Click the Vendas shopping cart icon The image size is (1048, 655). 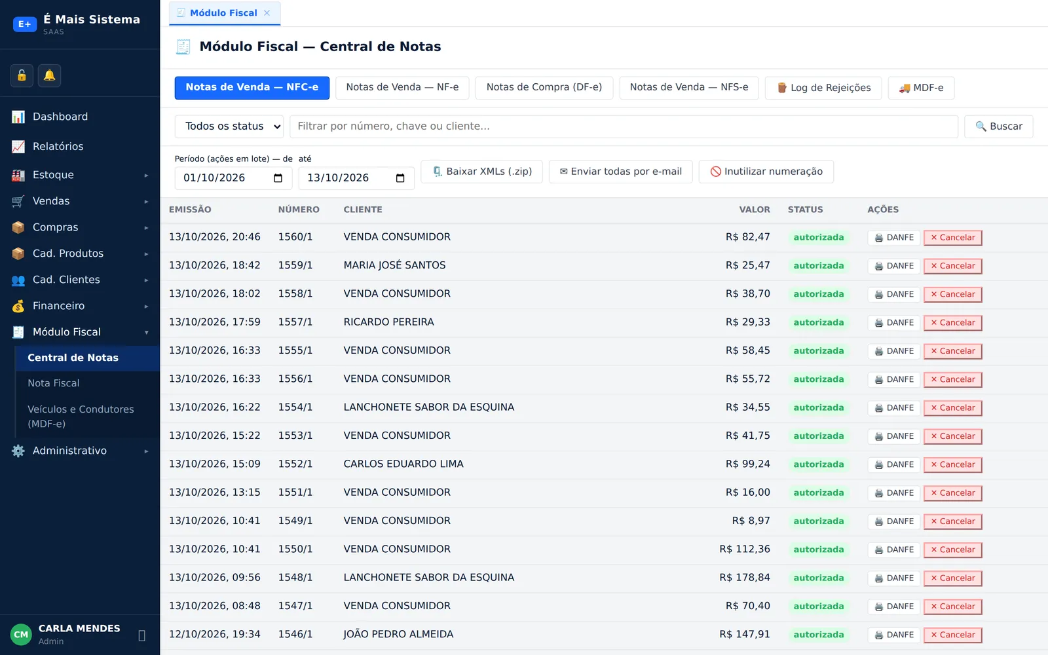(18, 201)
